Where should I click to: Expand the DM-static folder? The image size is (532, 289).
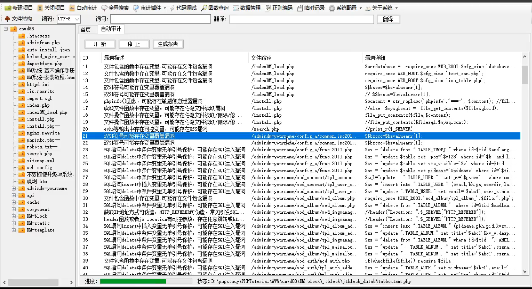point(14,223)
